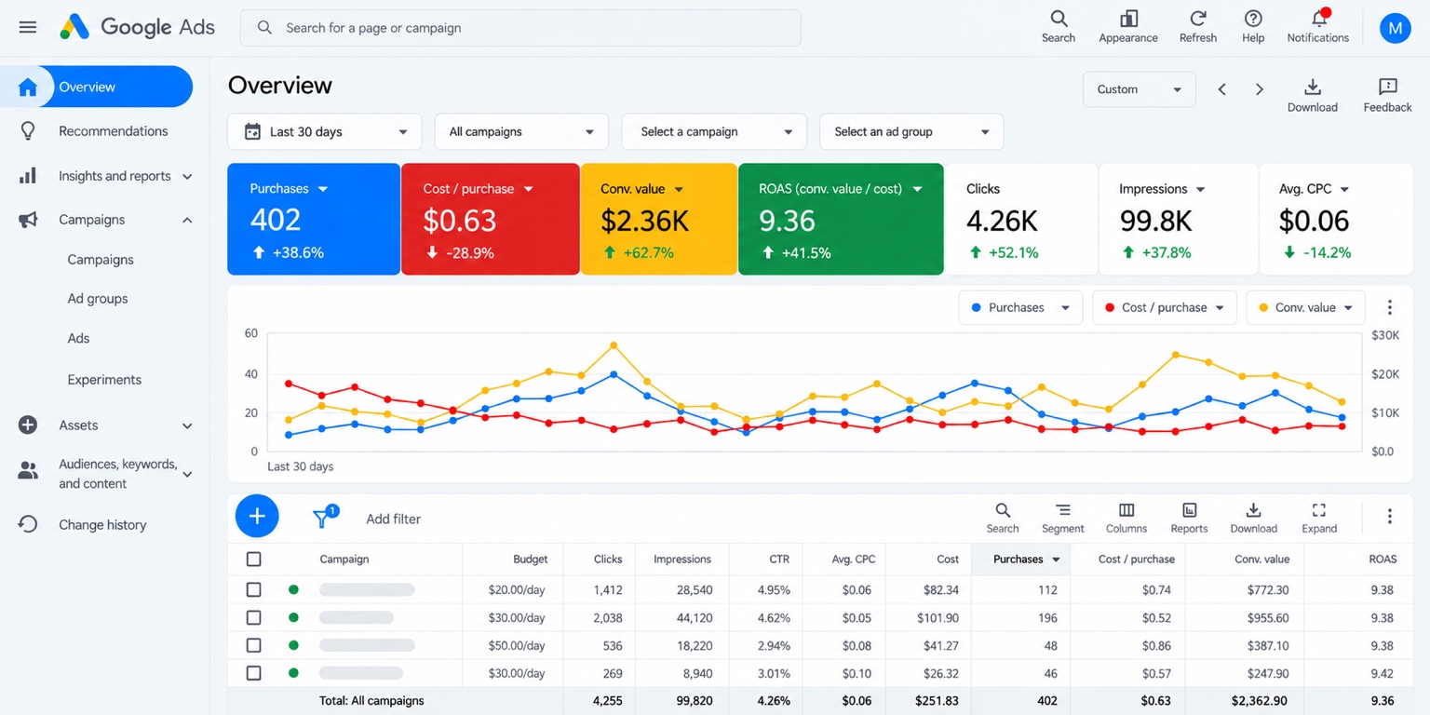The width and height of the screenshot is (1430, 715).
Task: Open the Select a campaign dropdown
Action: pos(713,131)
